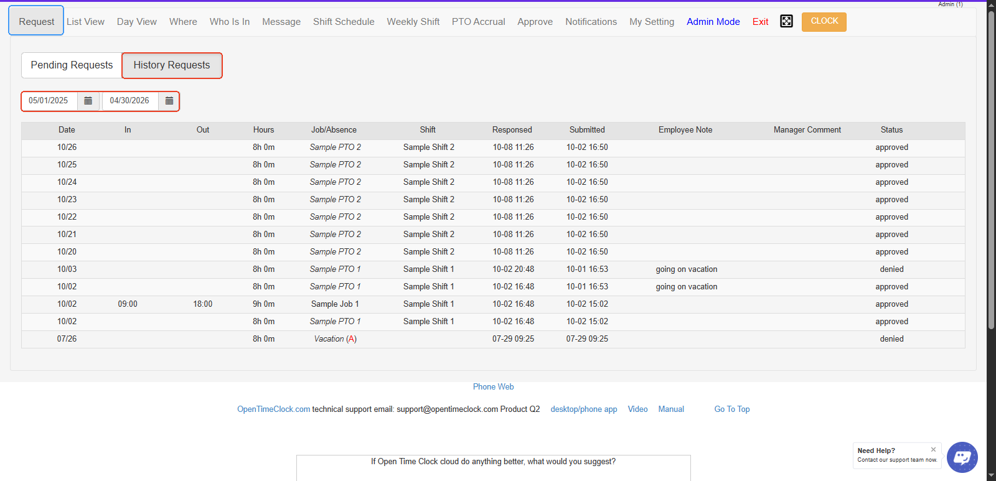Select the History Requests tab
996x481 pixels.
pos(172,65)
